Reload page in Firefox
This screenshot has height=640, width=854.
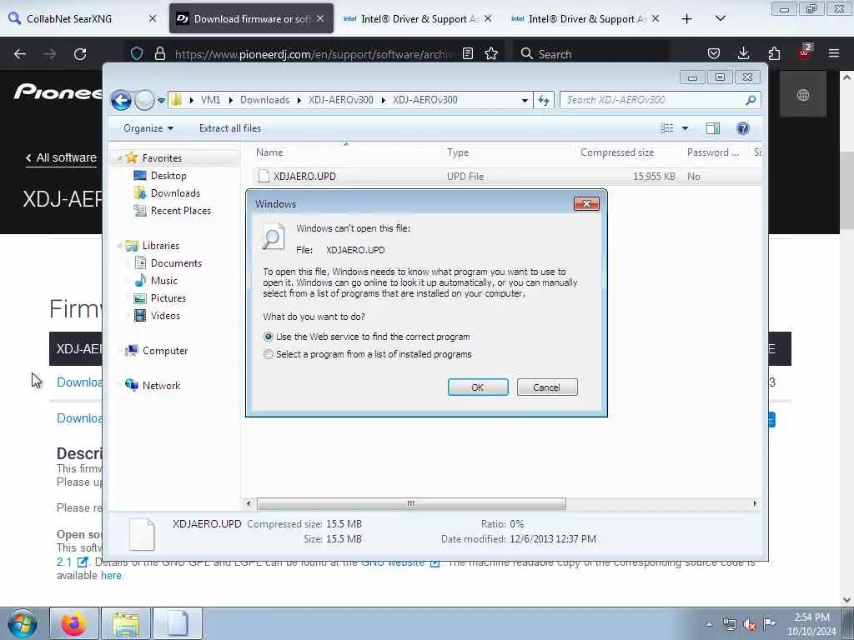80,54
